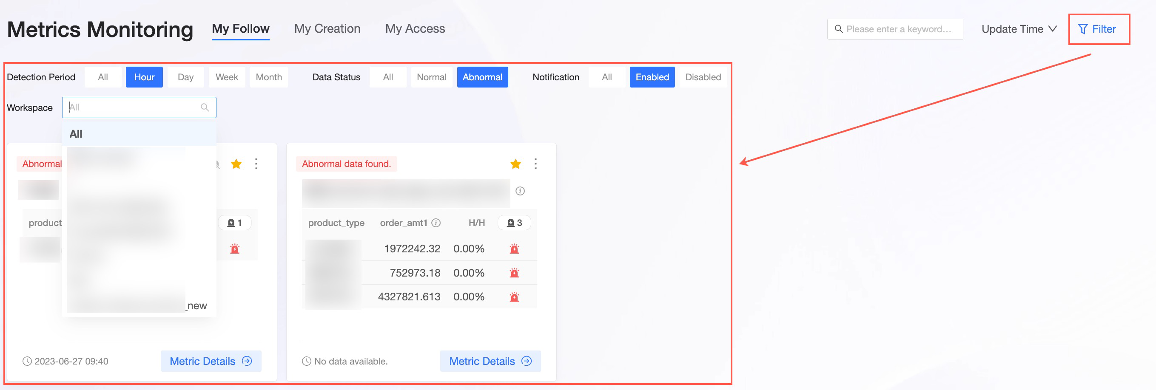Filter Data Status by Abnormal
Viewport: 1156px width, 390px height.
tap(482, 77)
